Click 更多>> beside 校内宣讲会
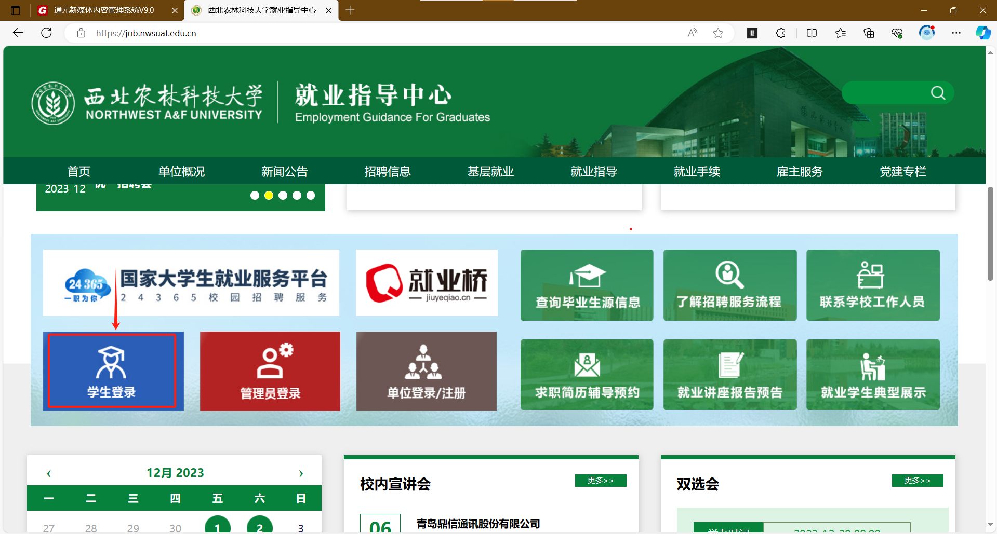The width and height of the screenshot is (997, 534). tap(600, 481)
